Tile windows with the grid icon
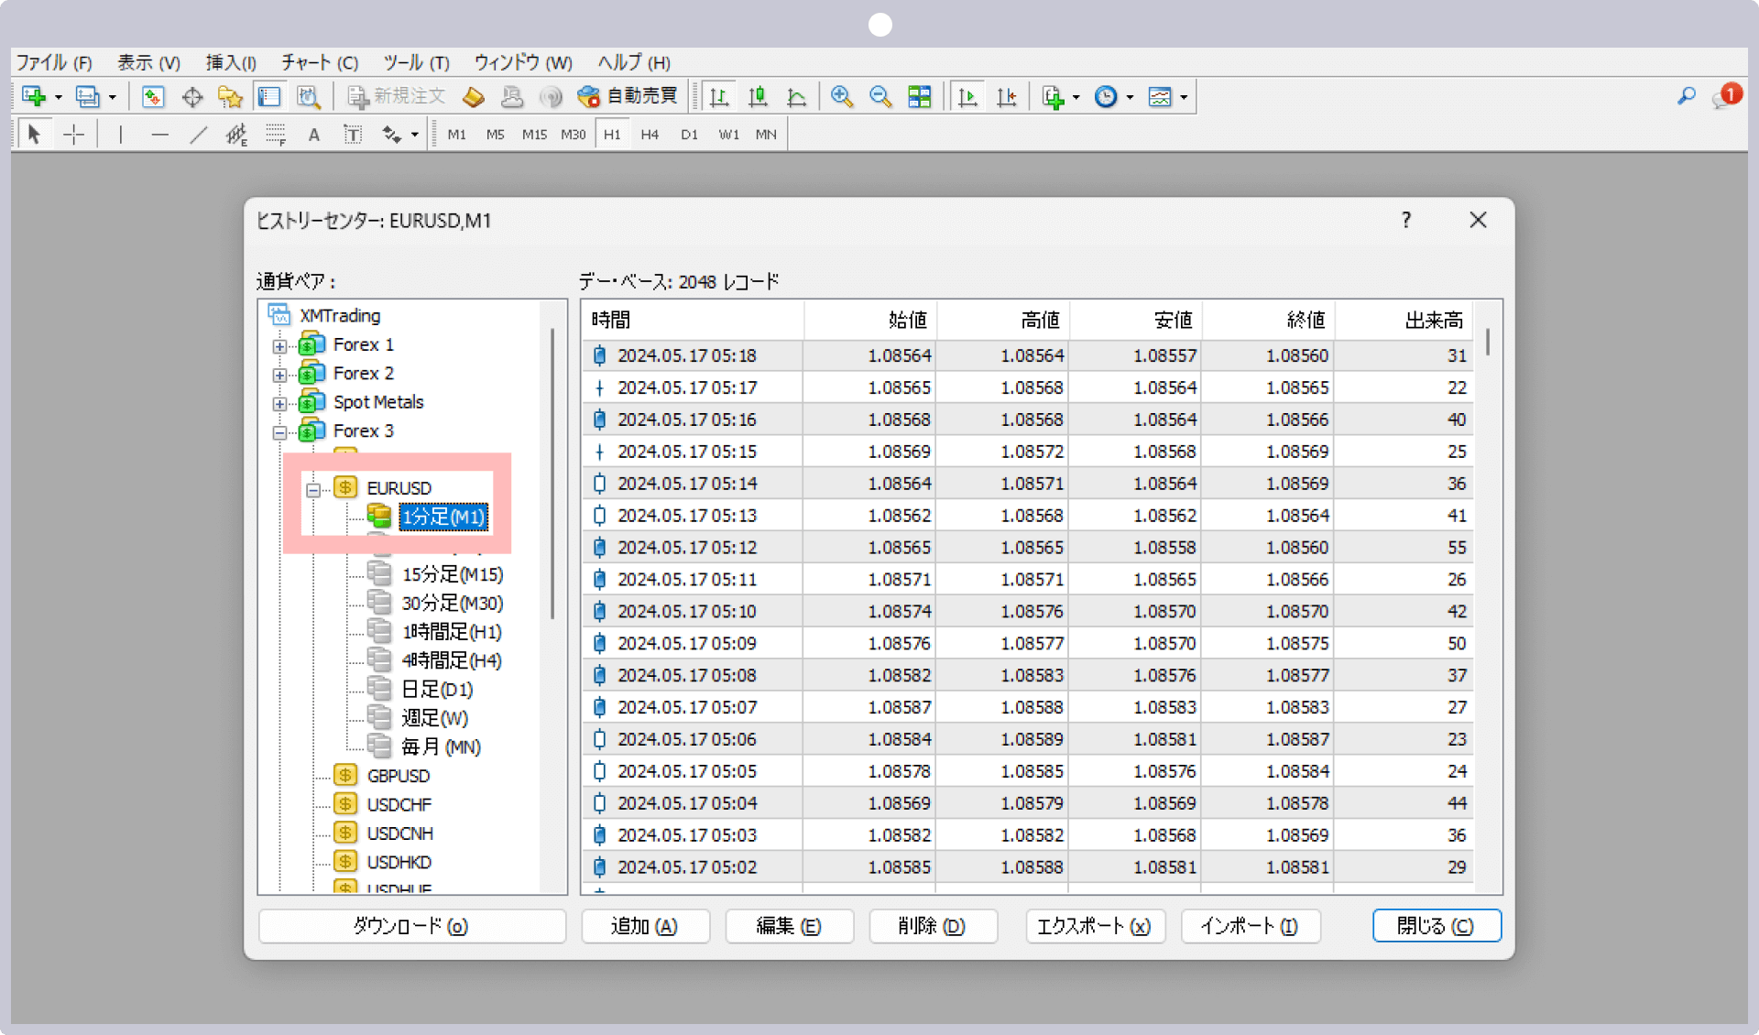The height and width of the screenshot is (1035, 1759). [x=919, y=96]
